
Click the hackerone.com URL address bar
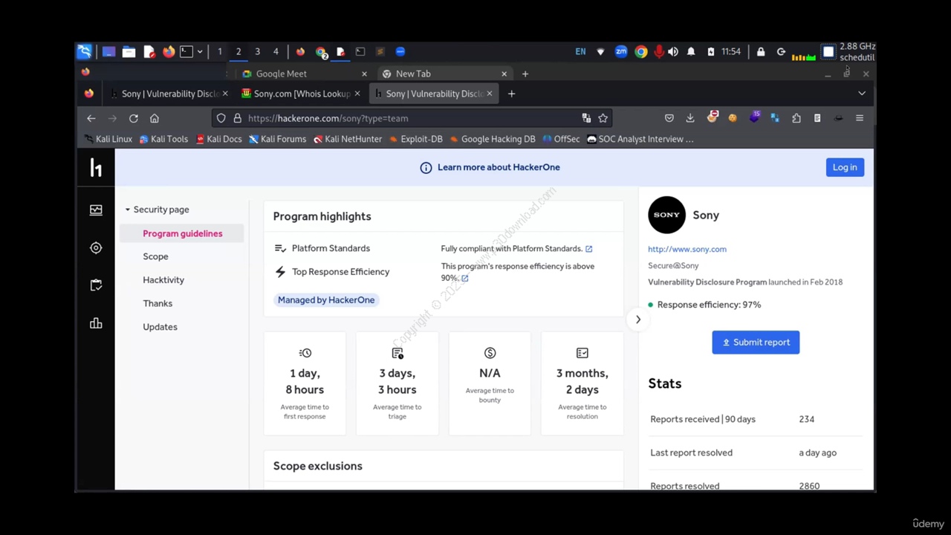[x=409, y=118]
